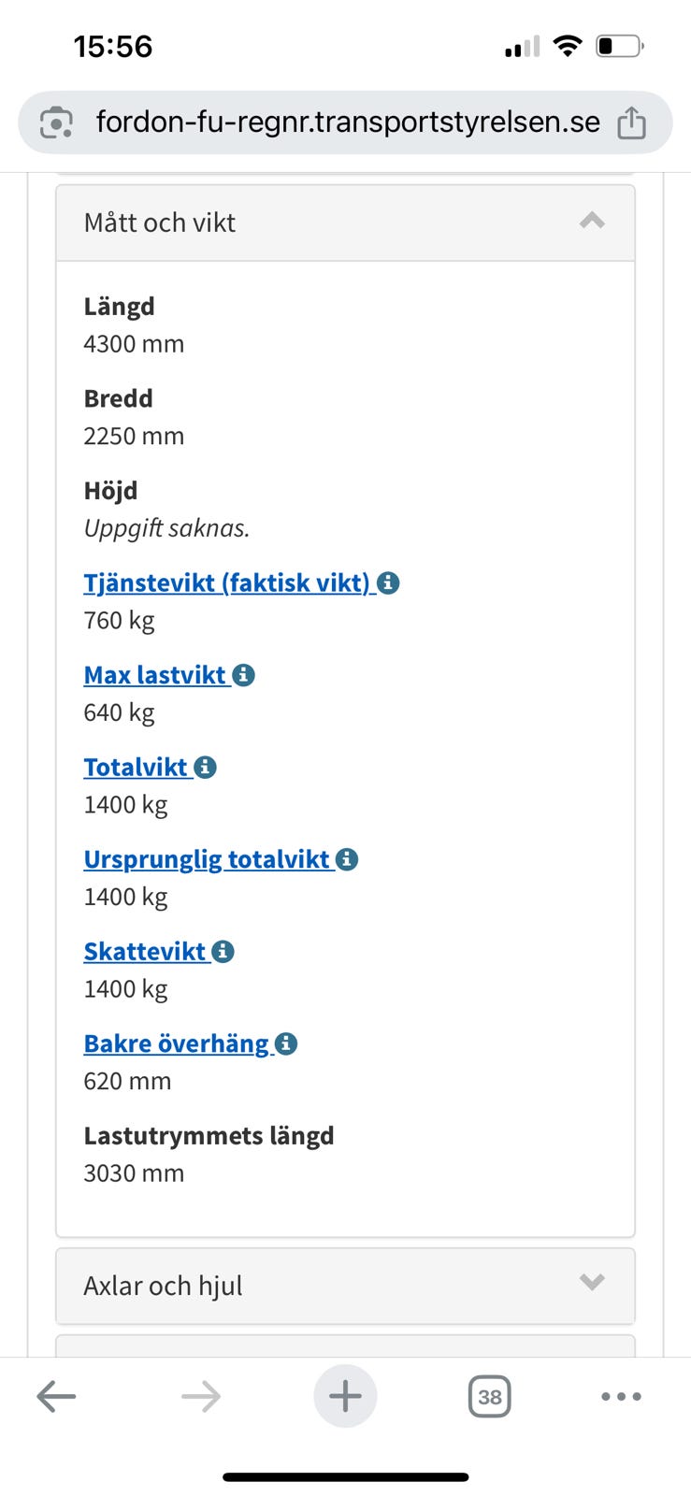The width and height of the screenshot is (691, 1496).
Task: Open the new tab plus button
Action: (345, 1397)
